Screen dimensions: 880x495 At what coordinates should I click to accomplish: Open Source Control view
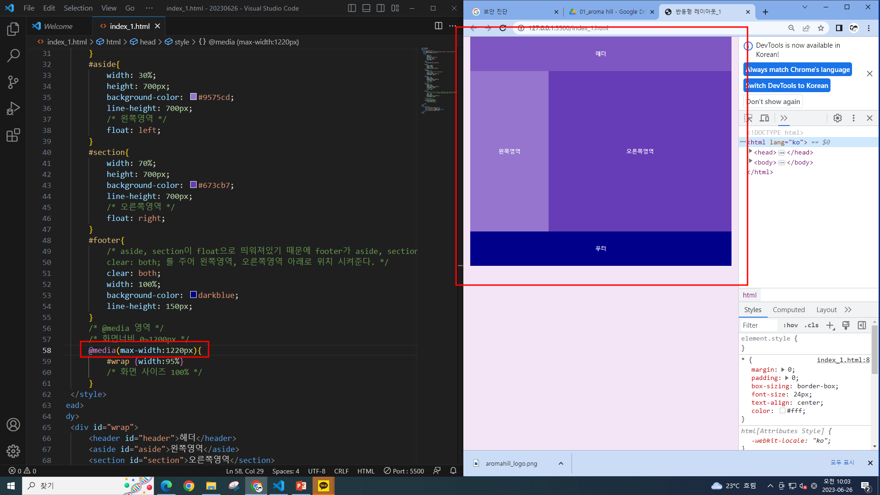click(x=13, y=82)
